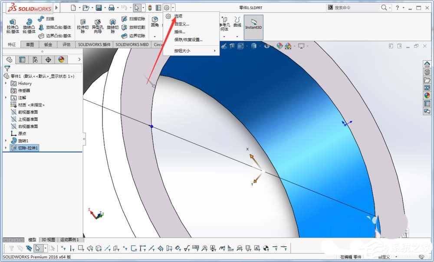
Task: Select the 旋转凸台/基体 tool
Action: coord(29,25)
